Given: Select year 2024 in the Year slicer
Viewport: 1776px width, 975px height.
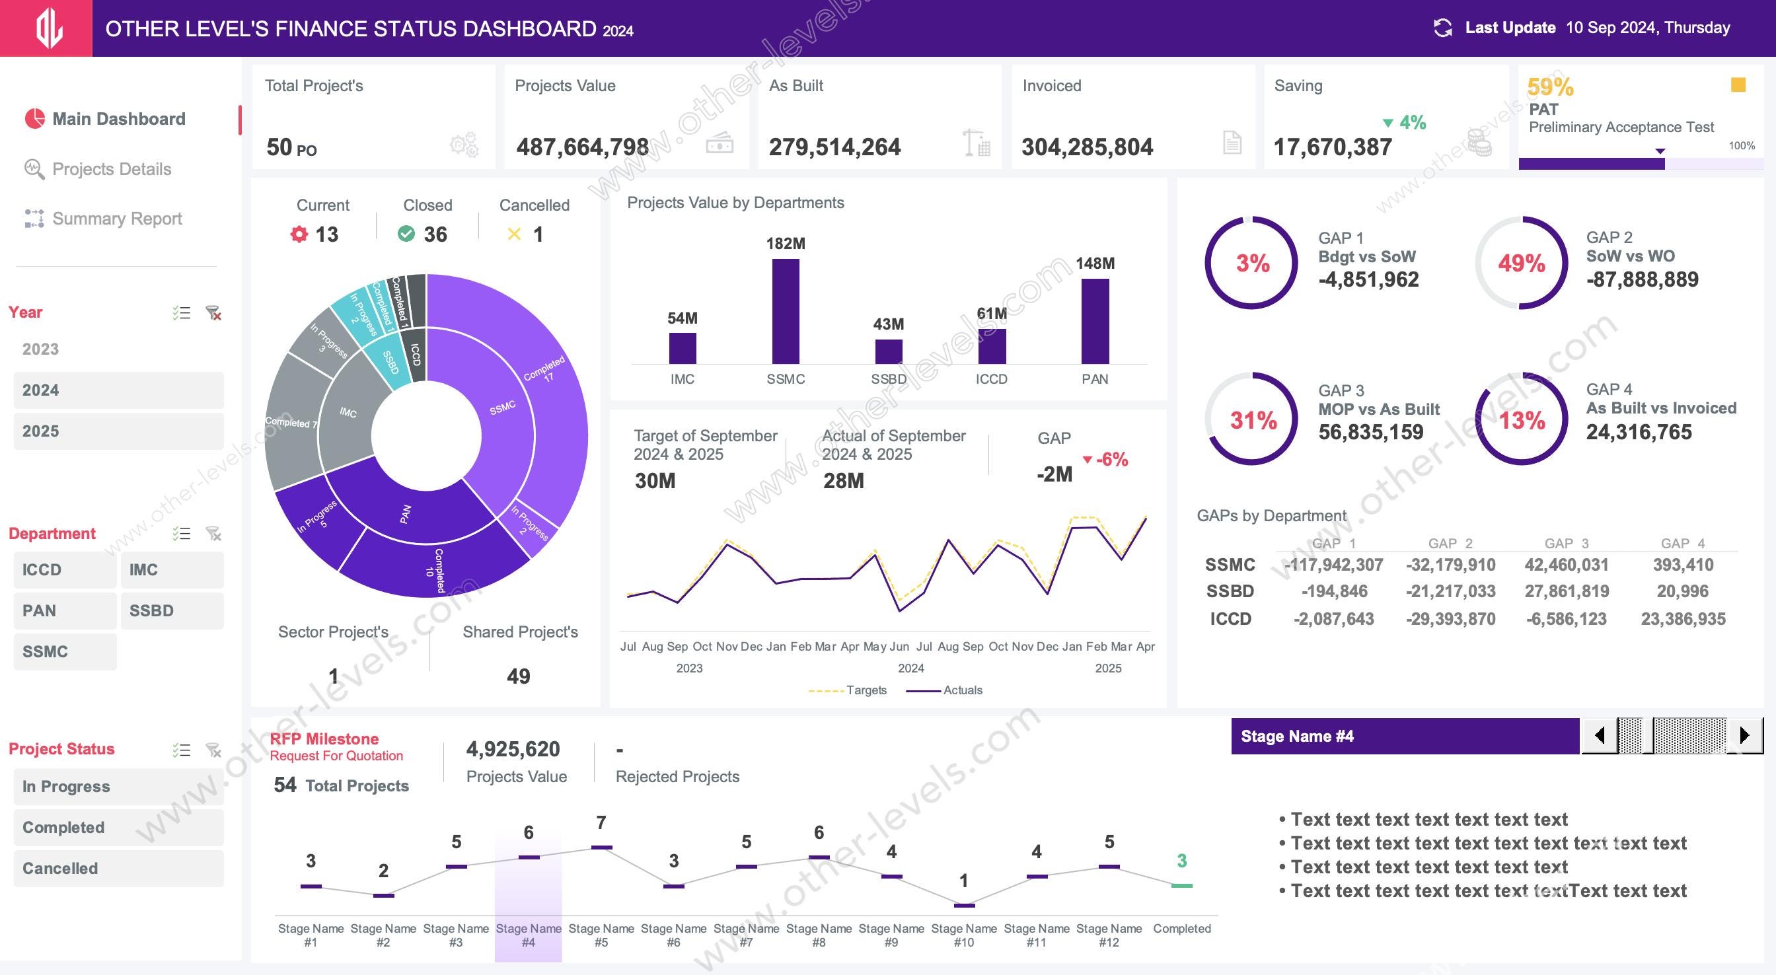Looking at the screenshot, I should tap(118, 390).
